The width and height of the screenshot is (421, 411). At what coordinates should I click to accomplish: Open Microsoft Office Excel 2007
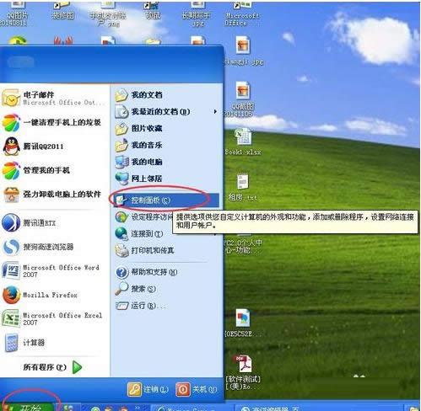tap(53, 318)
